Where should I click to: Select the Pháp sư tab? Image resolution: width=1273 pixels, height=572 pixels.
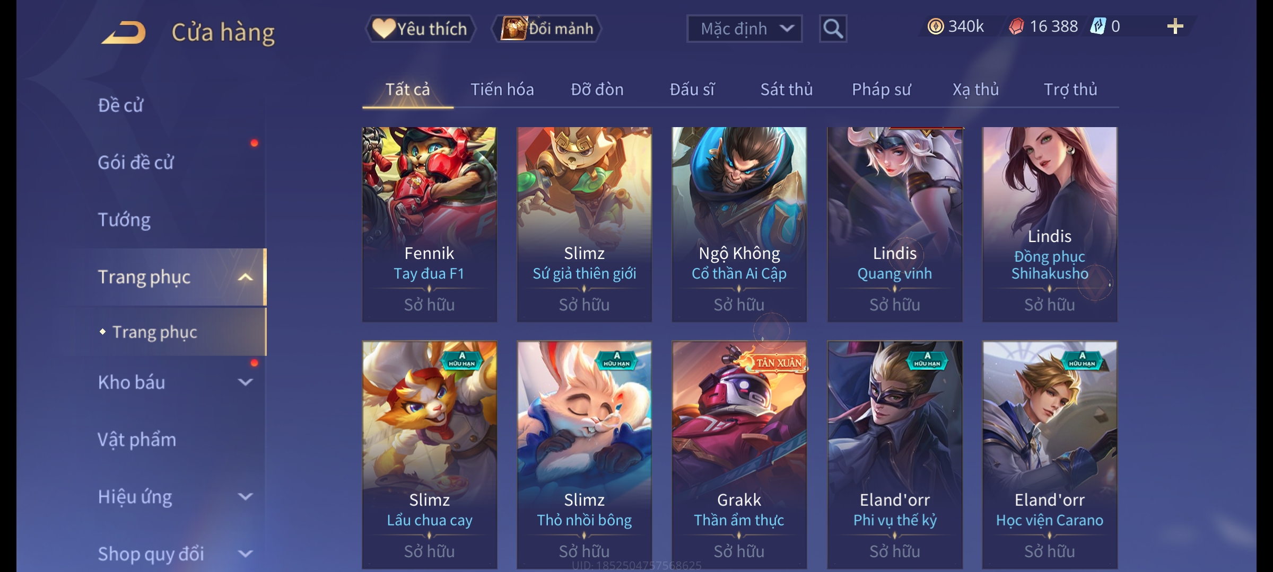pos(881,90)
